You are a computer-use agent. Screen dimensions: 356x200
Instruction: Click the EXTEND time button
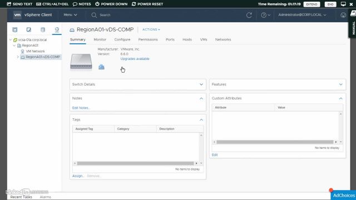311,4
